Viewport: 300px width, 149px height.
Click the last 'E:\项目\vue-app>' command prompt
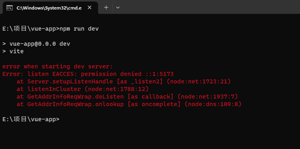[31, 119]
